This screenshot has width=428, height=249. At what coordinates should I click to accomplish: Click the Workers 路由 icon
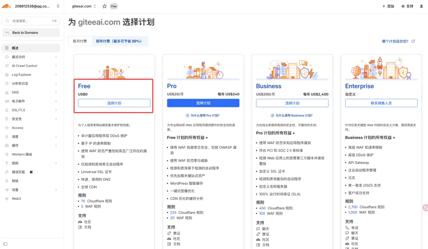7,154
